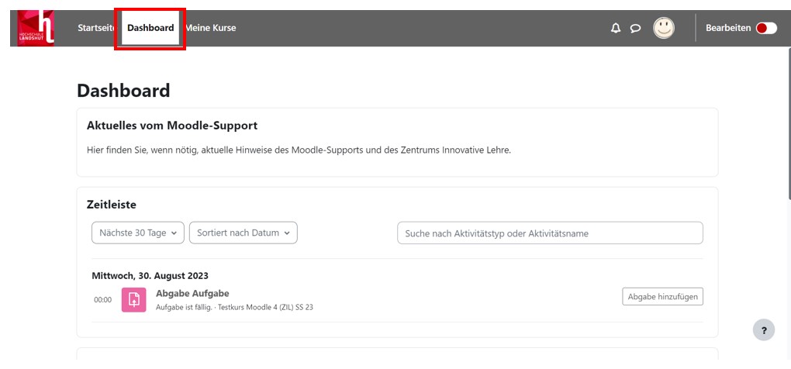Select the Dashboard navigation tab
Image resolution: width=791 pixels, height=369 pixels.
point(150,28)
